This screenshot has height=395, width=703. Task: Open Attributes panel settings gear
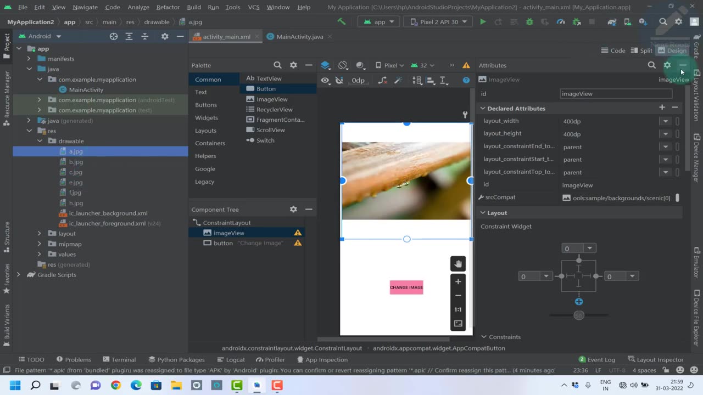coord(667,65)
